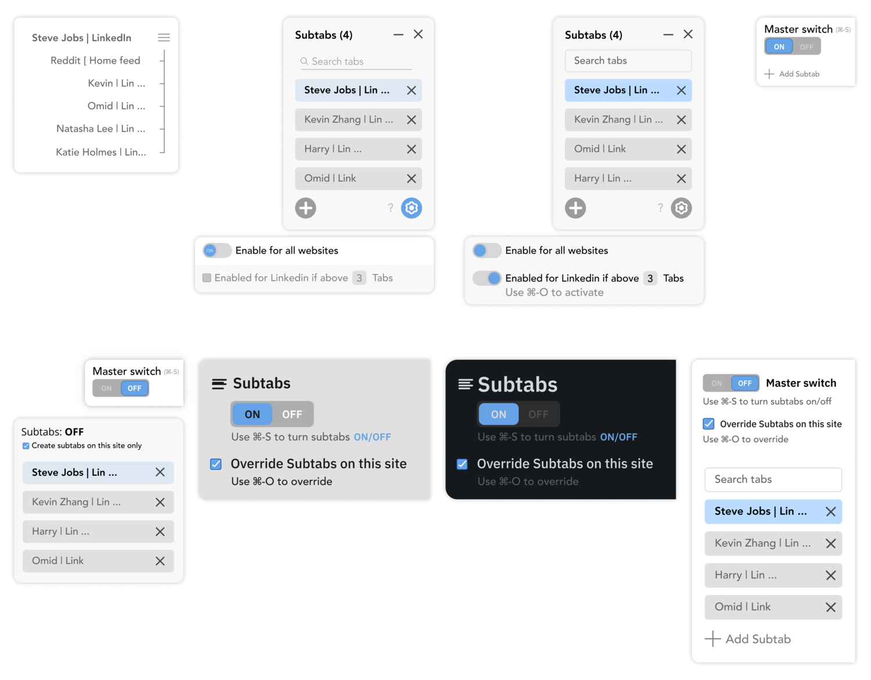Remove Omid | Link below the Override checkbox
This screenshot has height=680, width=871.
830,607
